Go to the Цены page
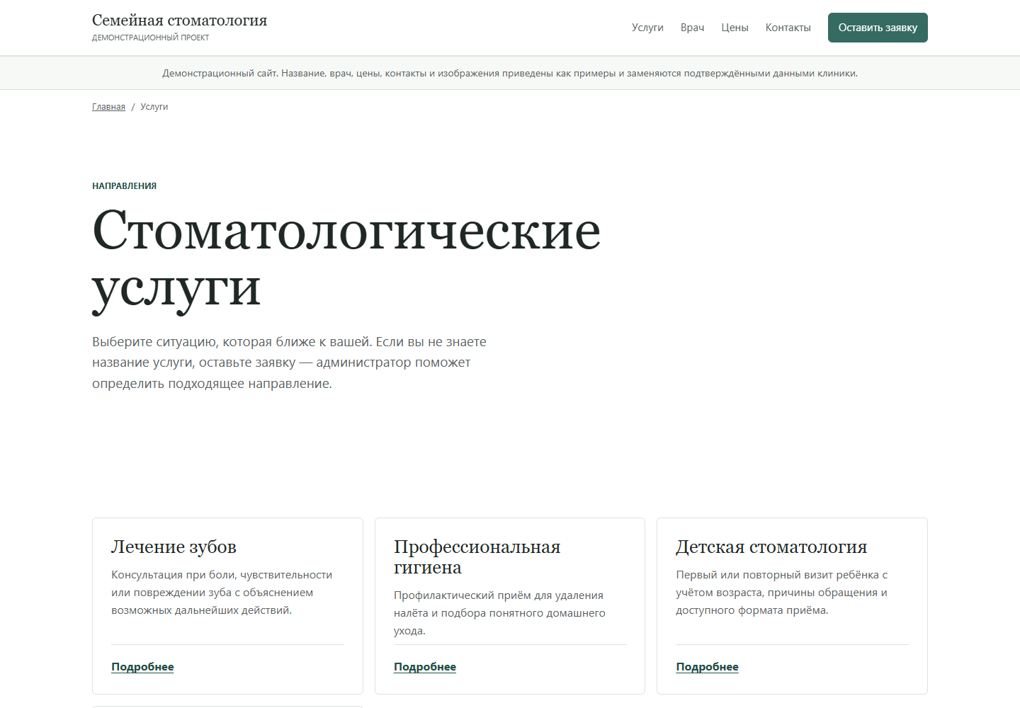The height and width of the screenshot is (708, 1020). click(735, 28)
